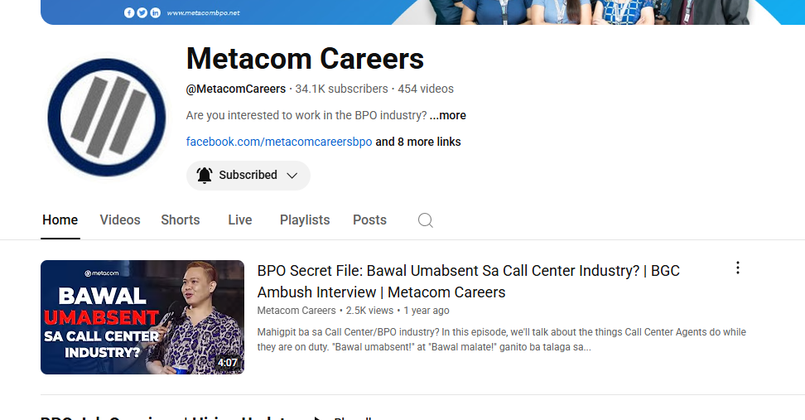The image size is (805, 420).
Task: Select the Home tab
Action: (x=60, y=220)
